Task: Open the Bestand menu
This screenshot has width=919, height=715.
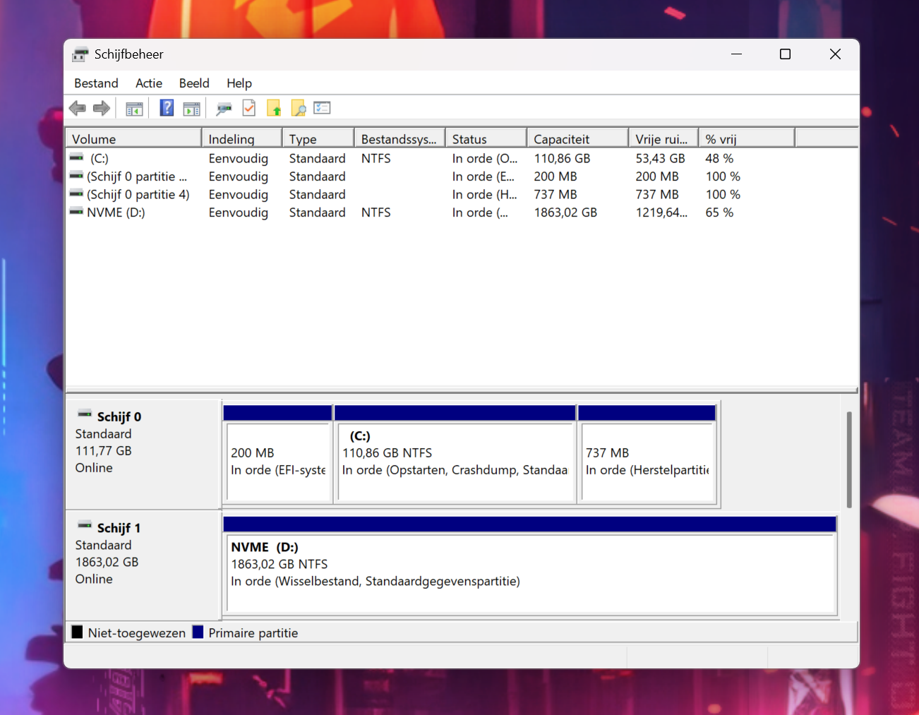Action: [96, 83]
